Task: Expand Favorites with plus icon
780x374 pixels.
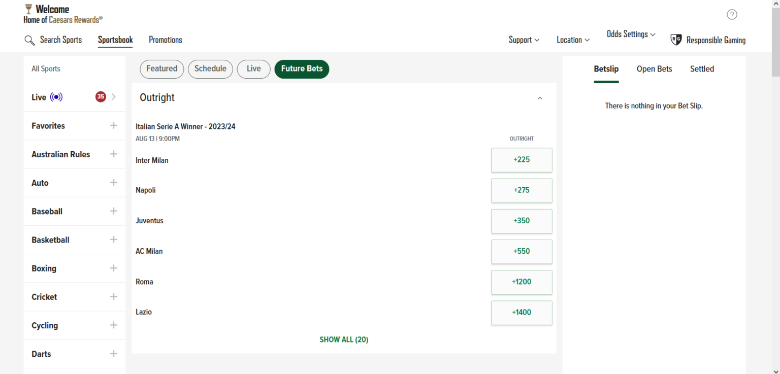Action: point(114,125)
